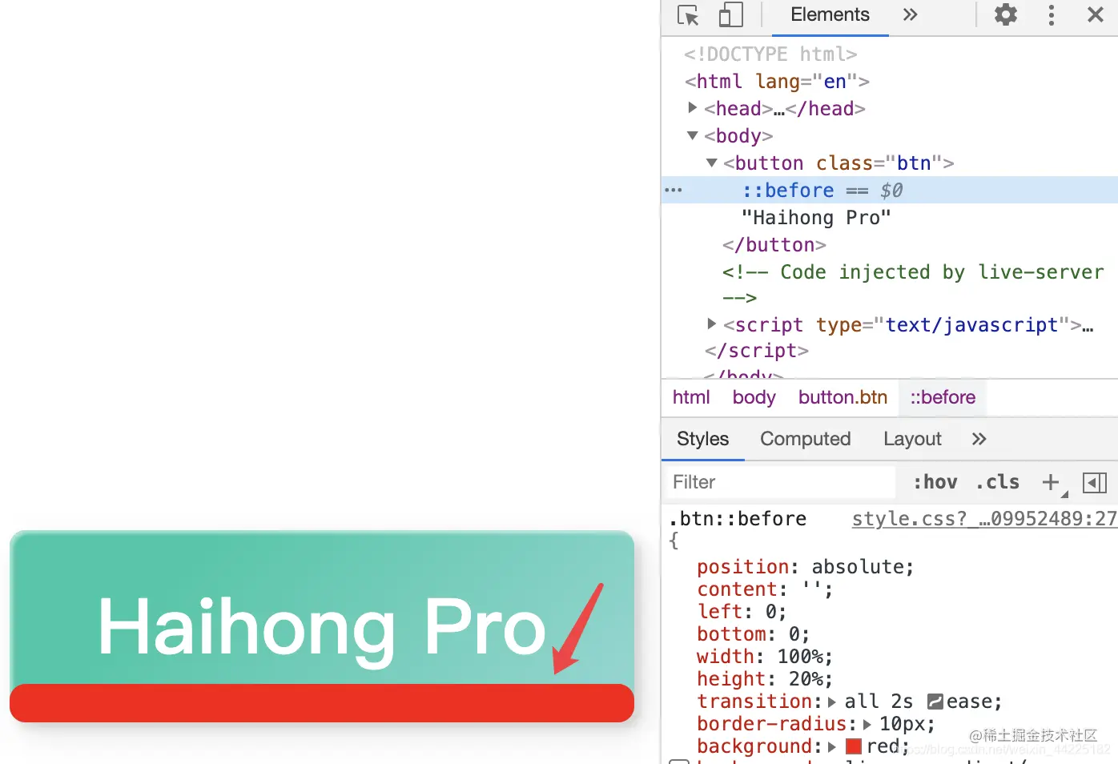This screenshot has width=1118, height=764.
Task: Select the <!DOCTYPE html> line
Action: tap(770, 54)
